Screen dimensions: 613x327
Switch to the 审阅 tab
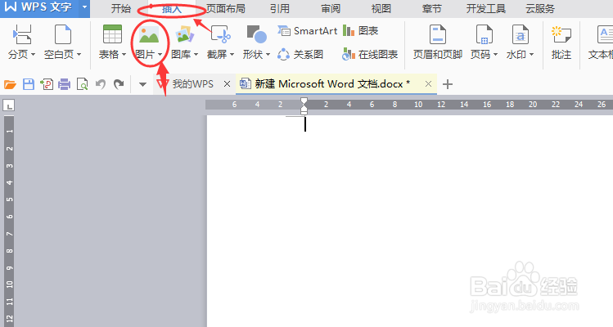pyautogui.click(x=331, y=9)
